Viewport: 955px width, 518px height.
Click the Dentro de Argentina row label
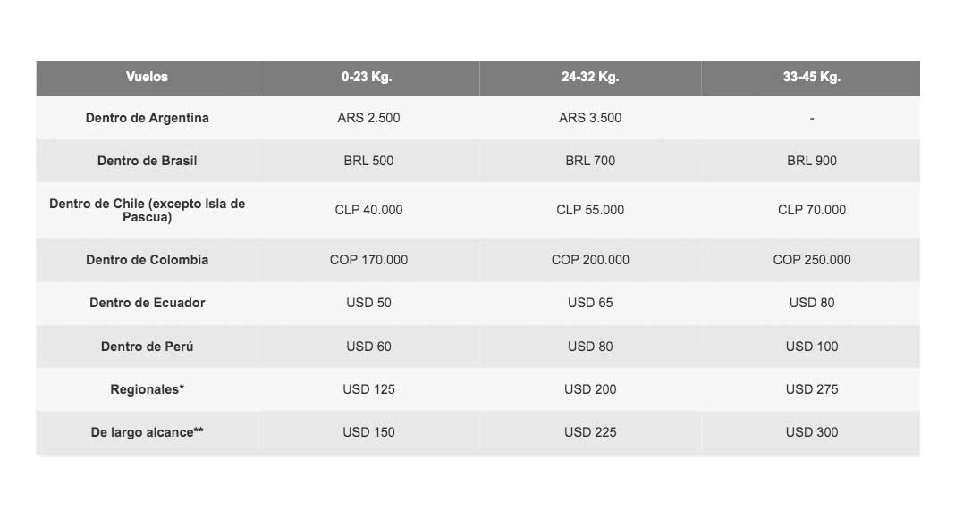click(147, 118)
